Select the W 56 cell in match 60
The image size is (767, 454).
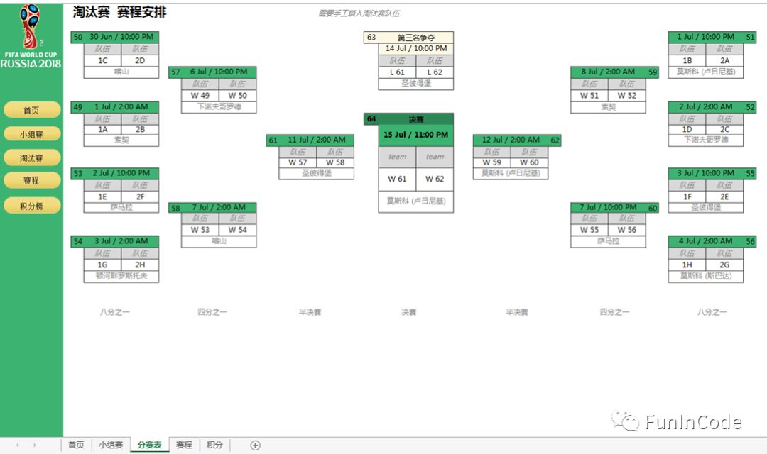click(626, 230)
